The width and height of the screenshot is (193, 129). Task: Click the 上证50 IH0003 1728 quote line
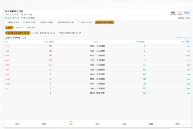[x=15, y=38]
